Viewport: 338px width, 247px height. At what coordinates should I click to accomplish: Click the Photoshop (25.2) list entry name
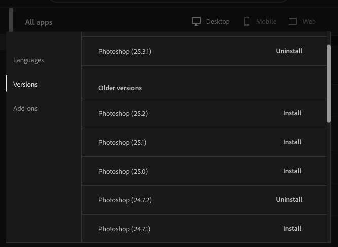(x=123, y=114)
